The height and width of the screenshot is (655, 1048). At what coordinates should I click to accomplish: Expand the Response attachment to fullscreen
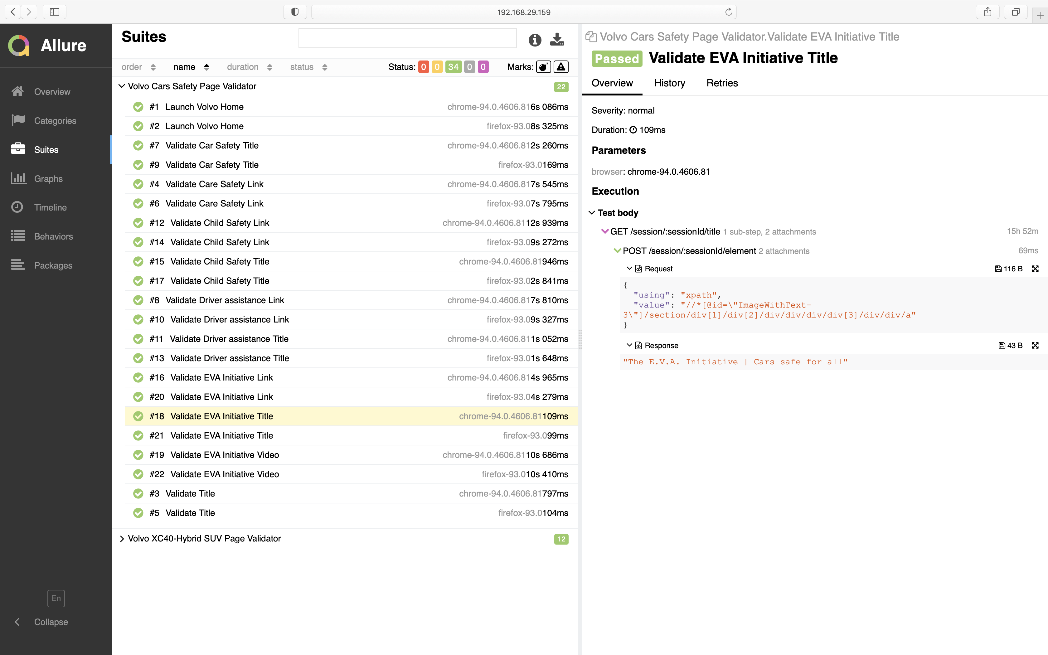point(1036,345)
